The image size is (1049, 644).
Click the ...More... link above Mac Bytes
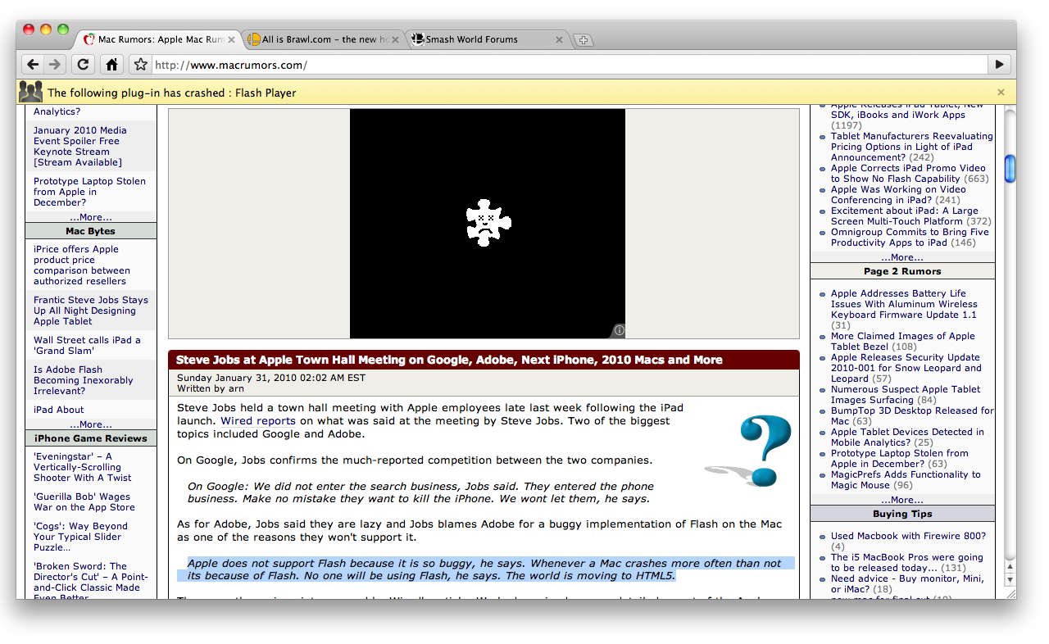[x=90, y=217]
